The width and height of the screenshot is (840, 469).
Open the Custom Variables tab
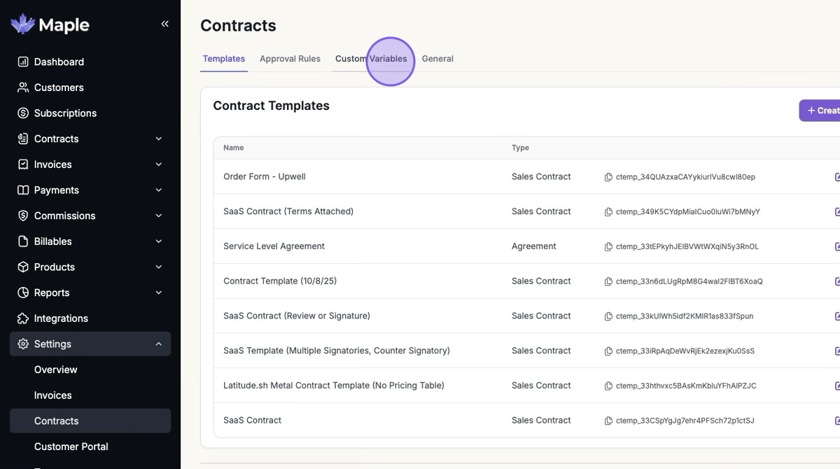pyautogui.click(x=371, y=59)
